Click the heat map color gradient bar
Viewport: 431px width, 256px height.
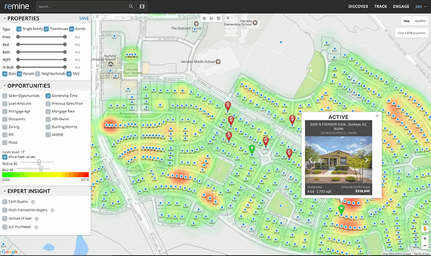pos(45,175)
